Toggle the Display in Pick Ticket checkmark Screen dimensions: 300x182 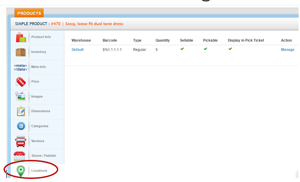tap(230, 49)
